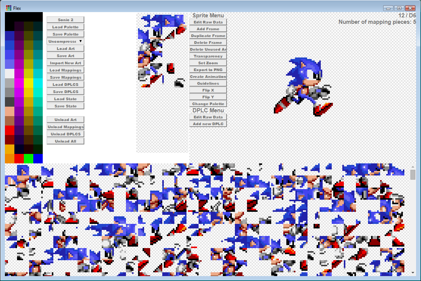
Task: Click Import New Art button
Action: (x=65, y=63)
